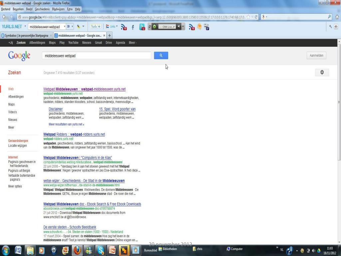341x256 pixels.
Task: Switch to the Symbaloo tab
Action: pos(26,35)
